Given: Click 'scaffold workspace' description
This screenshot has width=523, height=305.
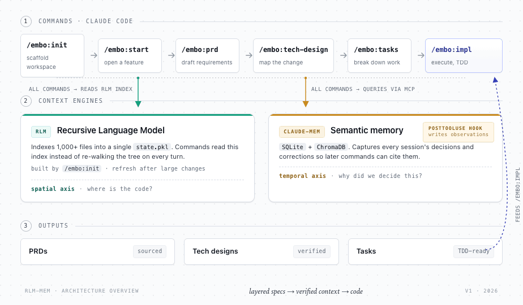Looking at the screenshot, I should point(41,62).
